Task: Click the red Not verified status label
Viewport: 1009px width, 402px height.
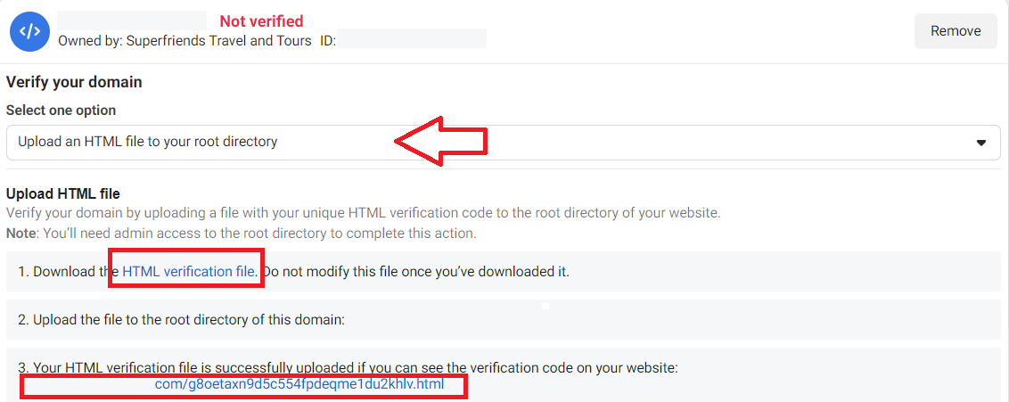Action: pos(261,21)
